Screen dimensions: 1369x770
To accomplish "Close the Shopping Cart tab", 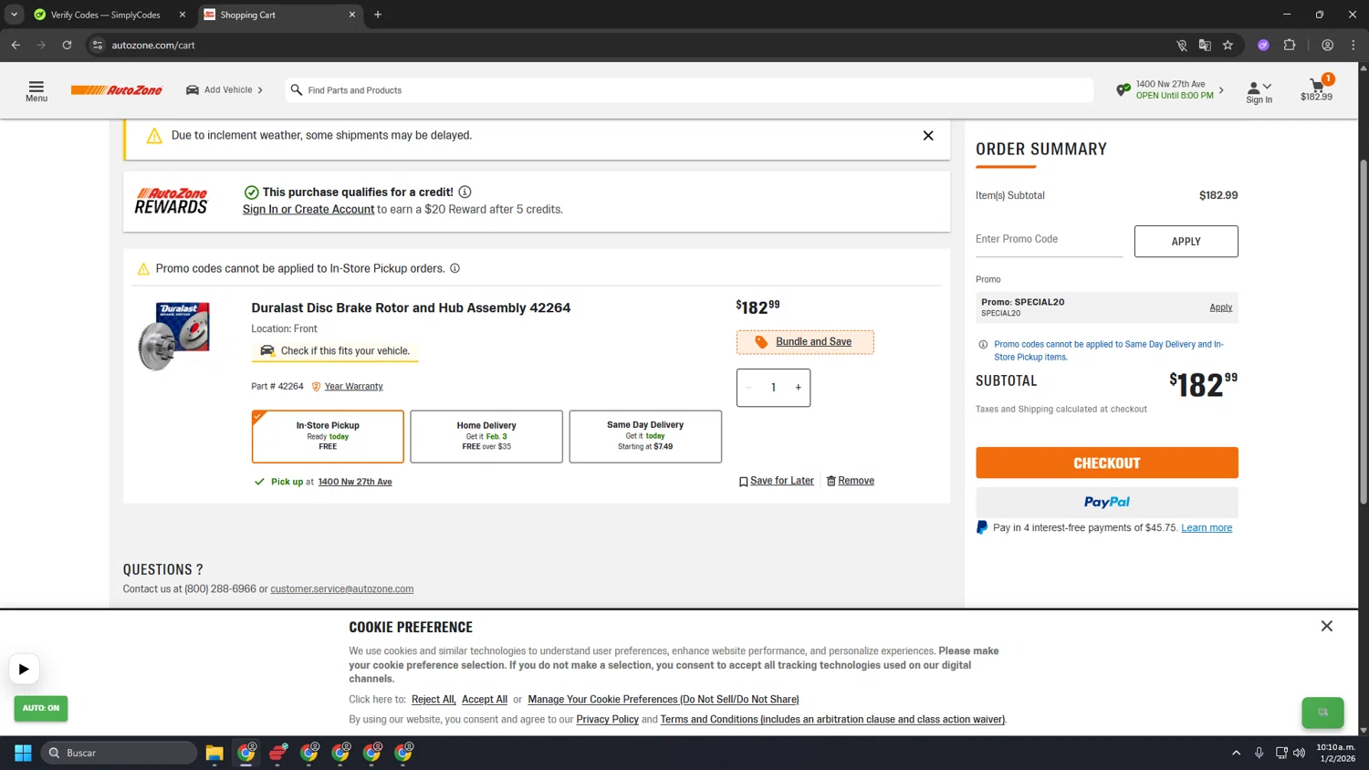I will (x=352, y=15).
